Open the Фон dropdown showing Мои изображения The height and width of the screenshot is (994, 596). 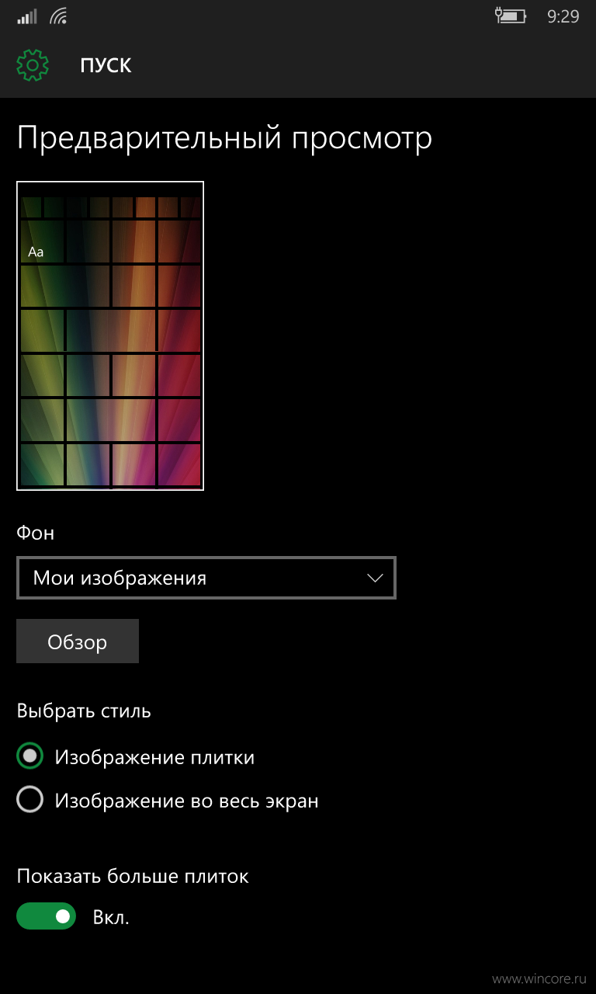[x=206, y=578]
